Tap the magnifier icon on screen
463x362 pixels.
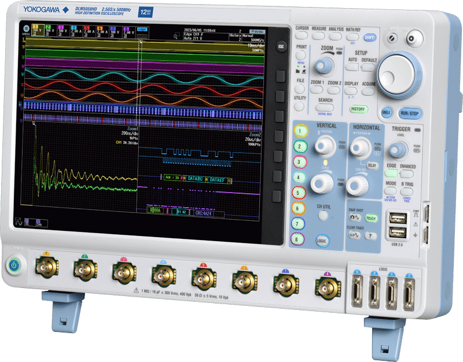pyautogui.click(x=177, y=34)
